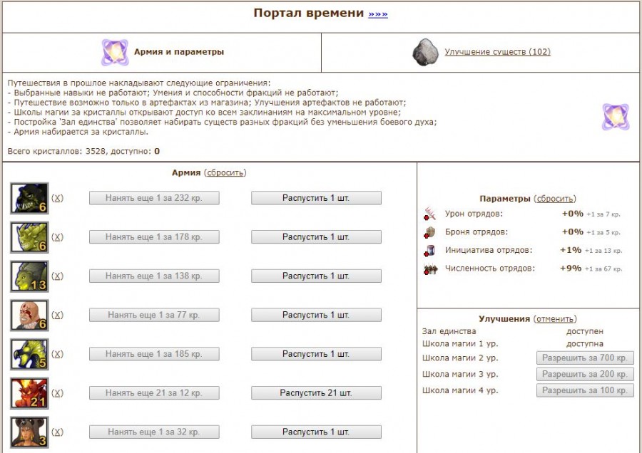Screen dimensions: 642x453
Task: Click Нанять еще 1 за 77 кр.
Action: coord(154,315)
